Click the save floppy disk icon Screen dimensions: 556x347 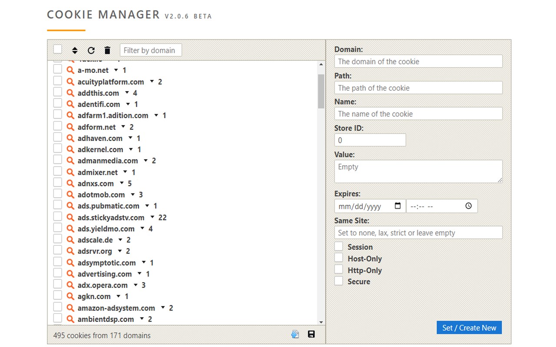coord(311,334)
